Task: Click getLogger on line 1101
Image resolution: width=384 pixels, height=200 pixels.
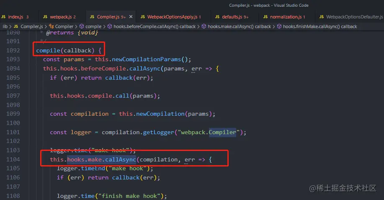Action: [x=158, y=132]
